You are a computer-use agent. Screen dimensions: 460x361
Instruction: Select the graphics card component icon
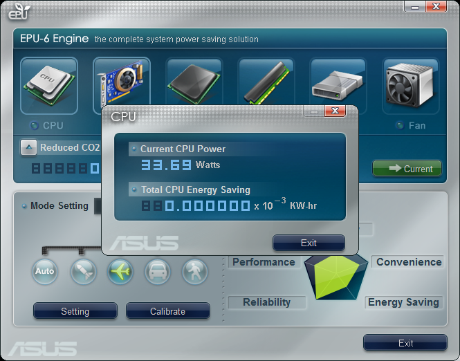pyautogui.click(x=122, y=81)
